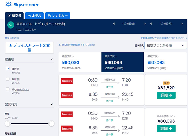Check the 乗り継ぎ2回以上 checkbox

tap(8, 89)
